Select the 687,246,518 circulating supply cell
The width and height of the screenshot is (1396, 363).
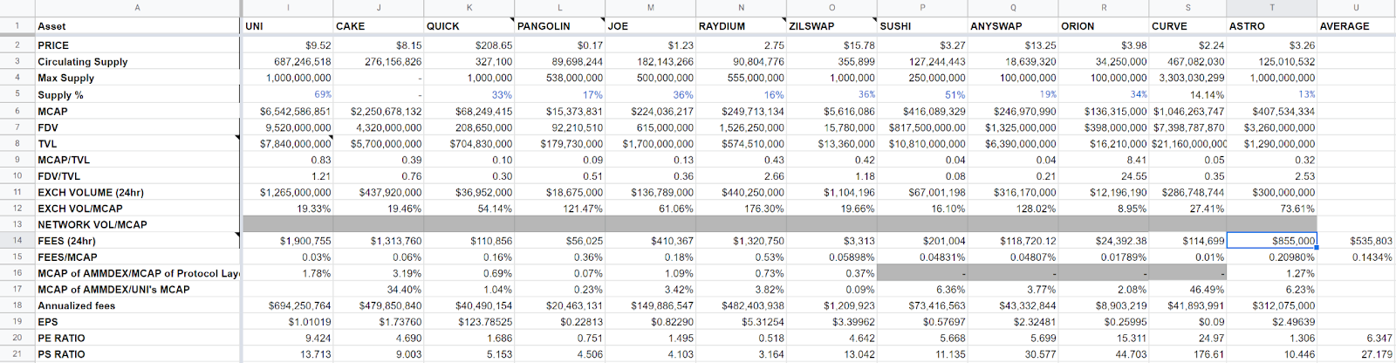click(287, 62)
